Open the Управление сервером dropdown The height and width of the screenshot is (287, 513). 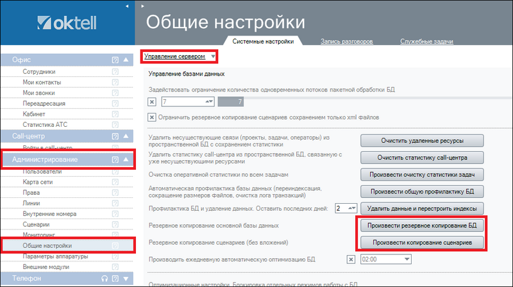pos(179,56)
